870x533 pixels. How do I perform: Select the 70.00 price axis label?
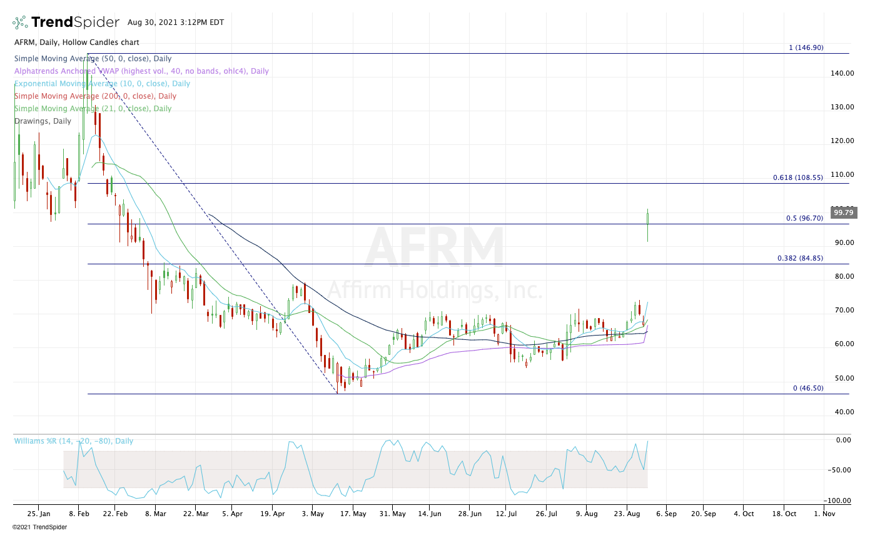[x=844, y=310]
